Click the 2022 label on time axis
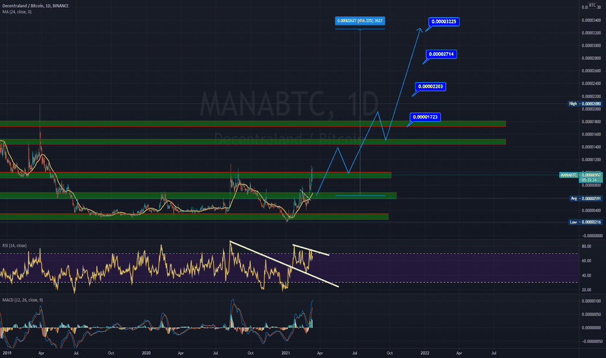This screenshot has width=606, height=358. tap(425, 353)
